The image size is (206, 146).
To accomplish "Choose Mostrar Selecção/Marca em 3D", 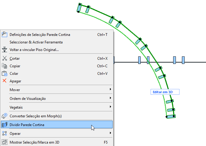I will [x=57, y=142].
